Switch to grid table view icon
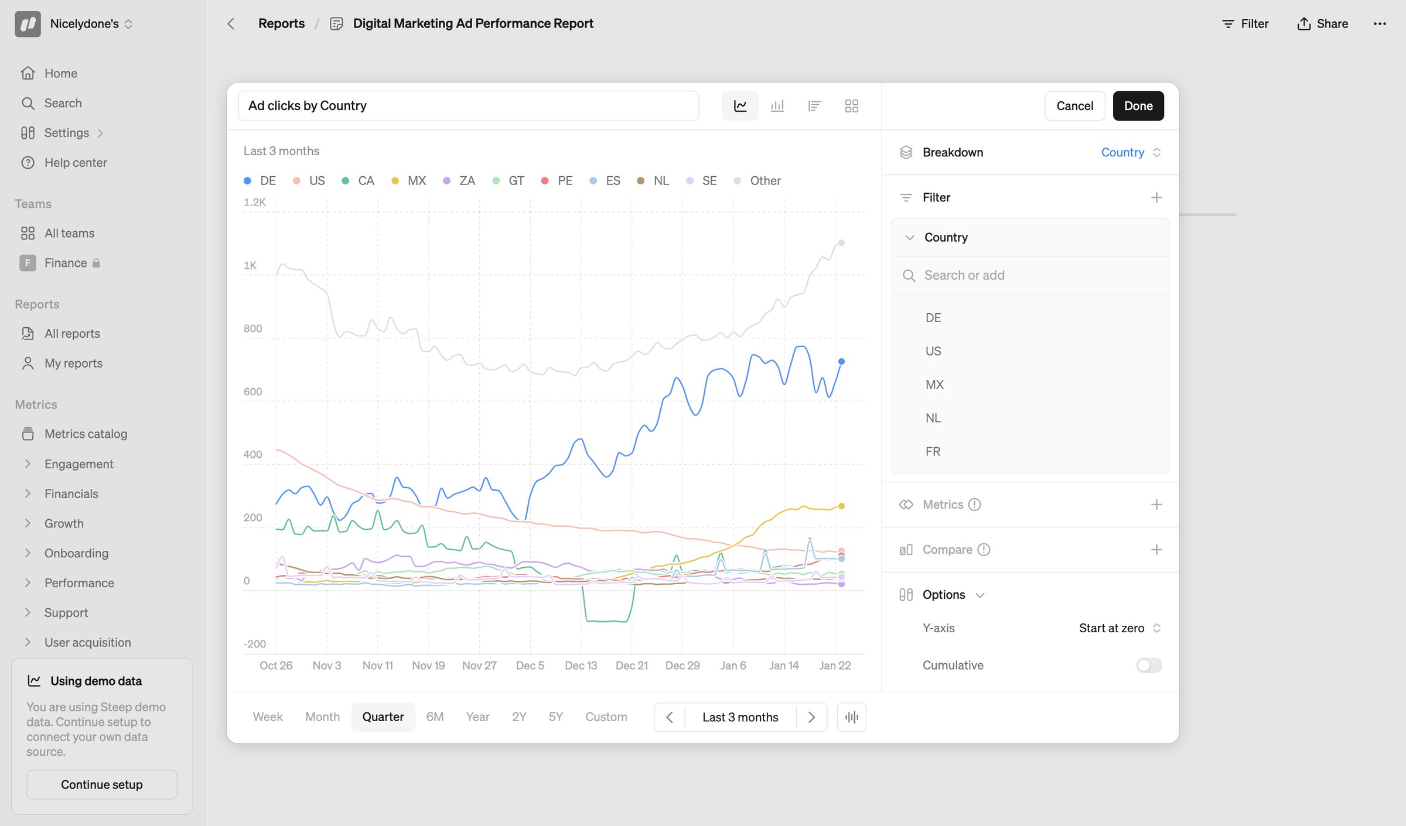Image resolution: width=1406 pixels, height=826 pixels. coord(852,106)
